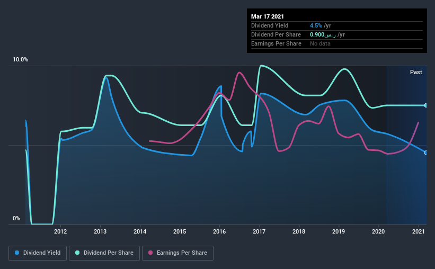Click the Past region label
435x269 pixels.
coord(416,72)
